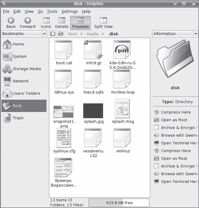Go back using the Back arrow
Viewport: 199px width, 208px height.
11,23
